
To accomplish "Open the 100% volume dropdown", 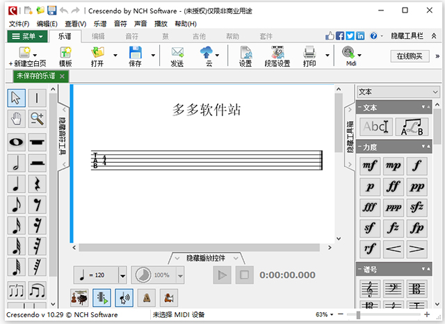I will click(x=180, y=275).
